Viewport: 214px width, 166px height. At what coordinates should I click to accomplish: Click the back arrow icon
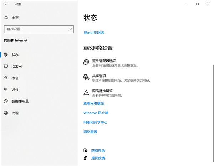[6, 4]
